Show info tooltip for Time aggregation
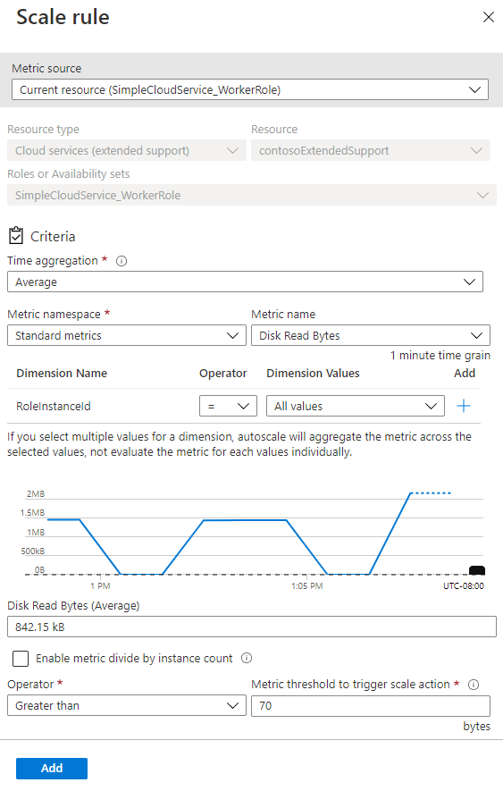This screenshot has height=791, width=503. coord(122,261)
